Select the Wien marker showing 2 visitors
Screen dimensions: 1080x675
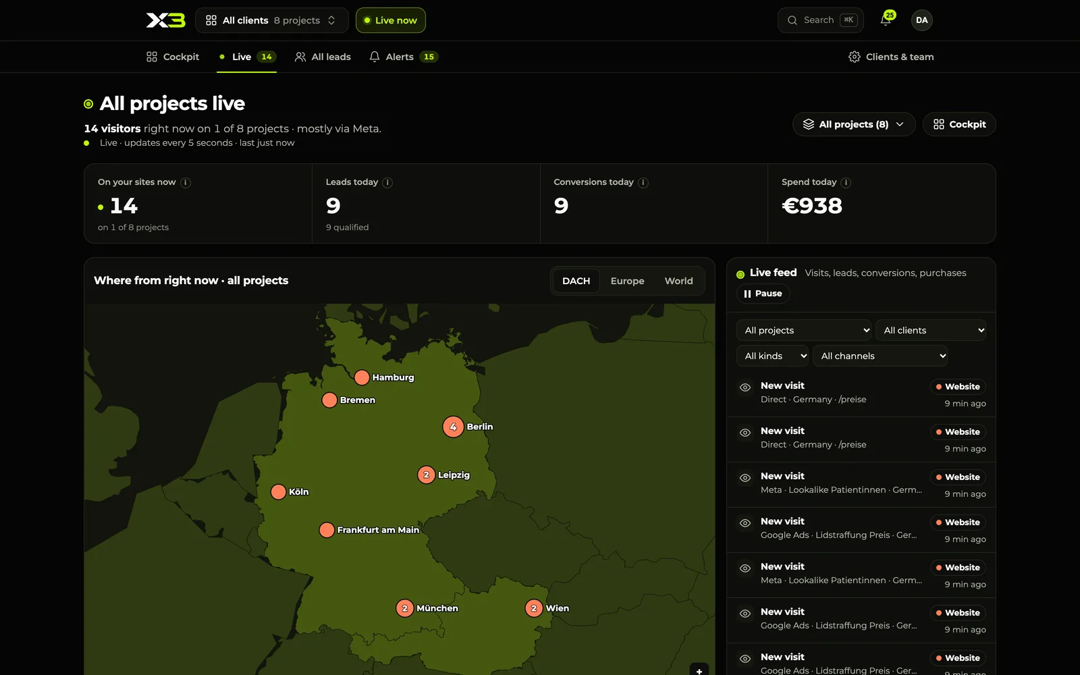534,608
